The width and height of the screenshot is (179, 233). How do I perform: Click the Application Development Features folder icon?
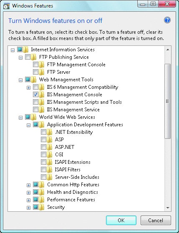tap(41, 125)
